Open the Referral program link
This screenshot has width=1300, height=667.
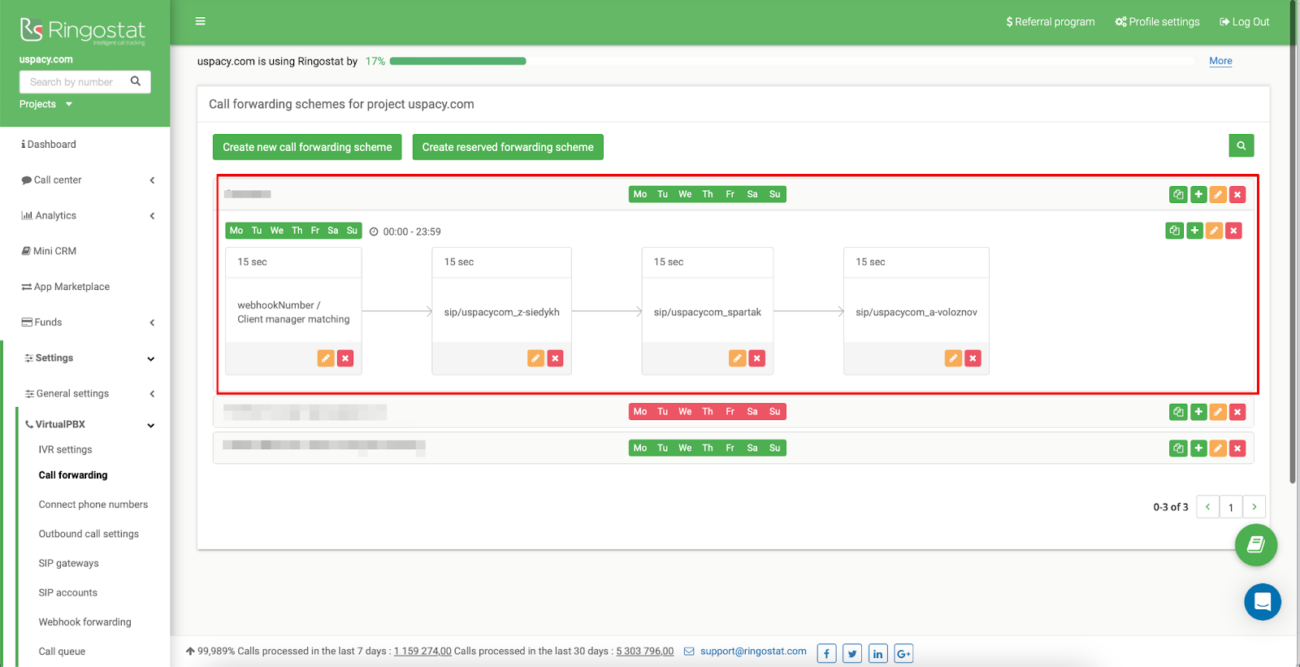[x=1051, y=22]
